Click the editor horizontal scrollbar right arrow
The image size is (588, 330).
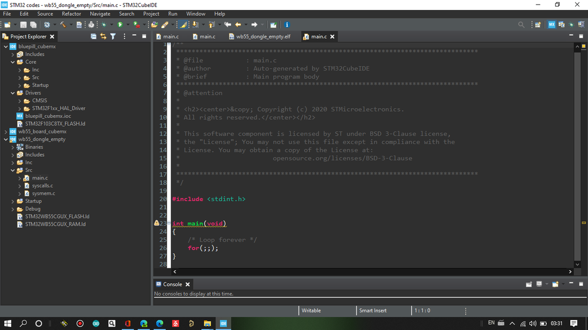pyautogui.click(x=570, y=272)
